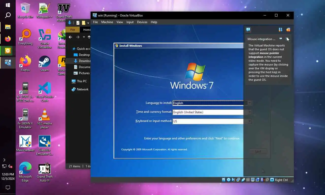Select the fx-580VN X Emulator shortcut
This screenshot has width=325, height=195.
tap(25, 119)
